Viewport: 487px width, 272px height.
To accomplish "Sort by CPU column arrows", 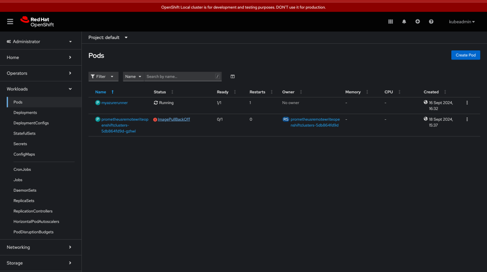I will (399, 92).
